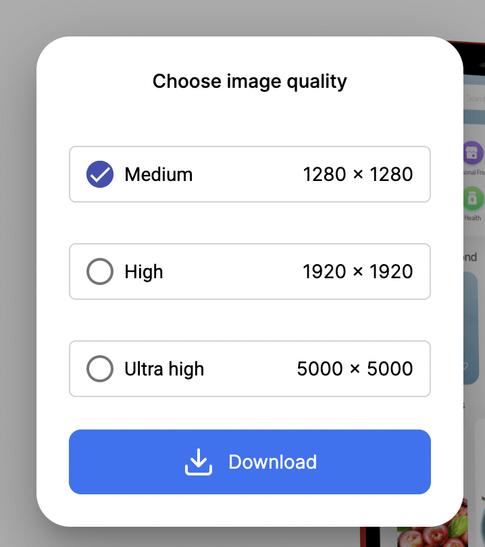Image resolution: width=485 pixels, height=547 pixels.
Task: Click the Medium label text
Action: [159, 174]
